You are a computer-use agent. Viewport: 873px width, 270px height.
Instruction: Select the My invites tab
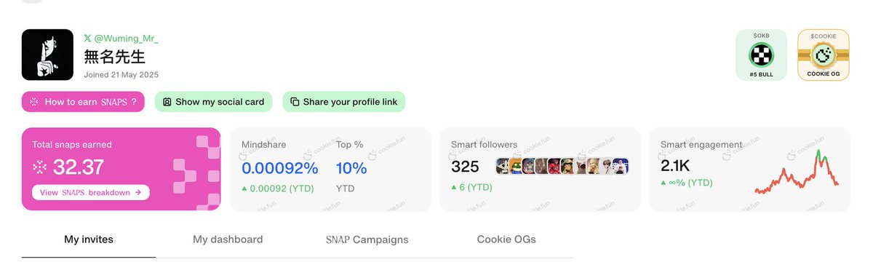point(89,239)
